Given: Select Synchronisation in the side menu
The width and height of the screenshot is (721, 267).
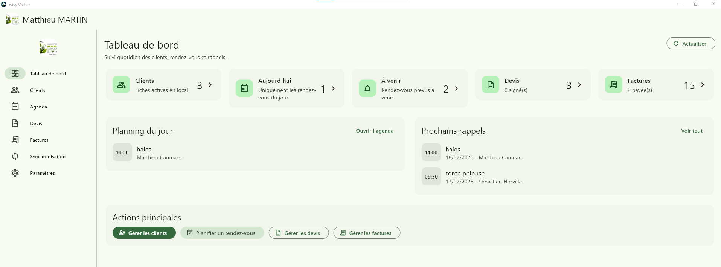Looking at the screenshot, I should point(48,157).
